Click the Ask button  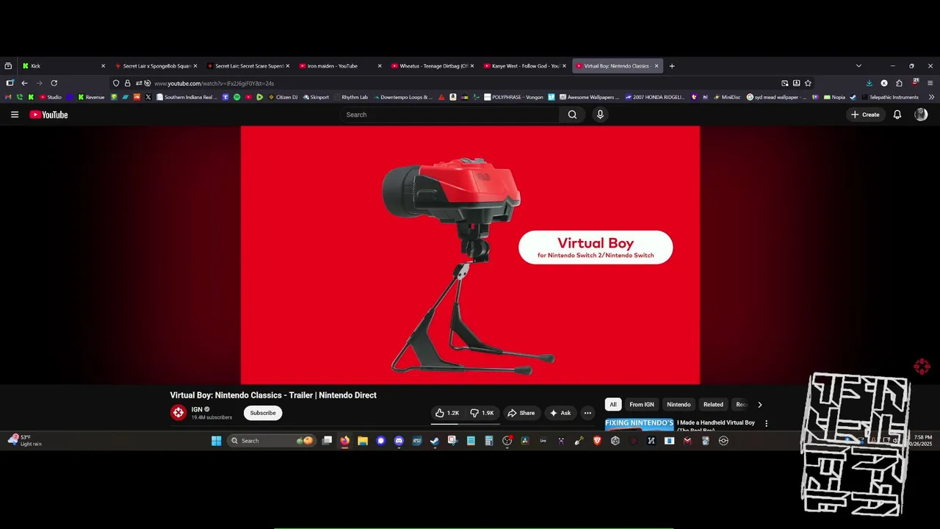pos(560,413)
